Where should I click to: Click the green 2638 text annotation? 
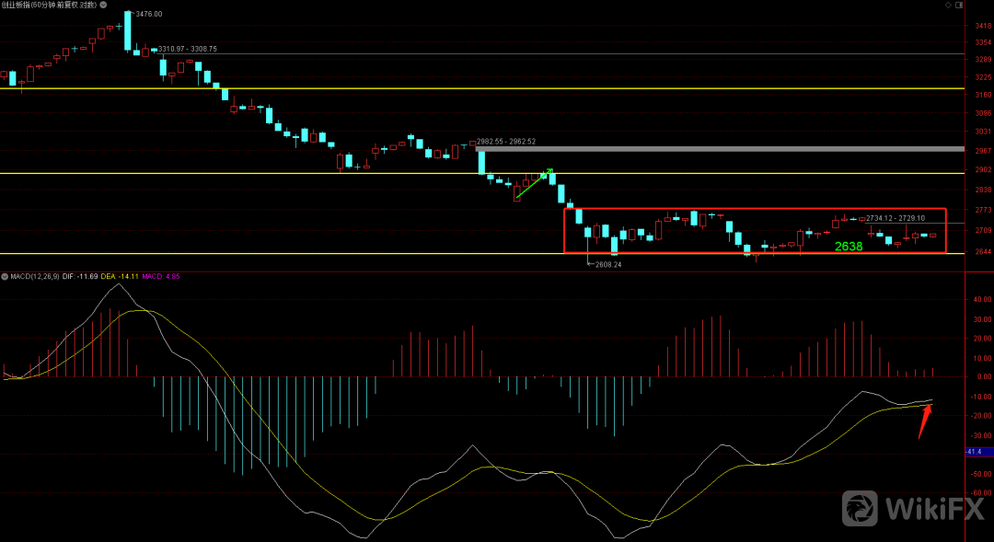click(848, 247)
